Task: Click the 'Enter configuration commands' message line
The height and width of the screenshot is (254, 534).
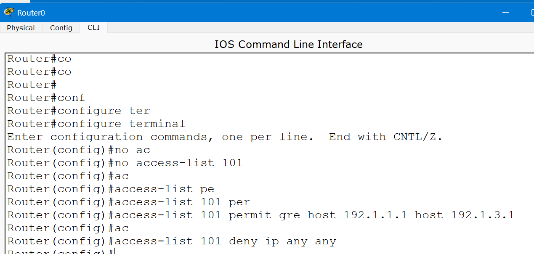Action: [225, 137]
